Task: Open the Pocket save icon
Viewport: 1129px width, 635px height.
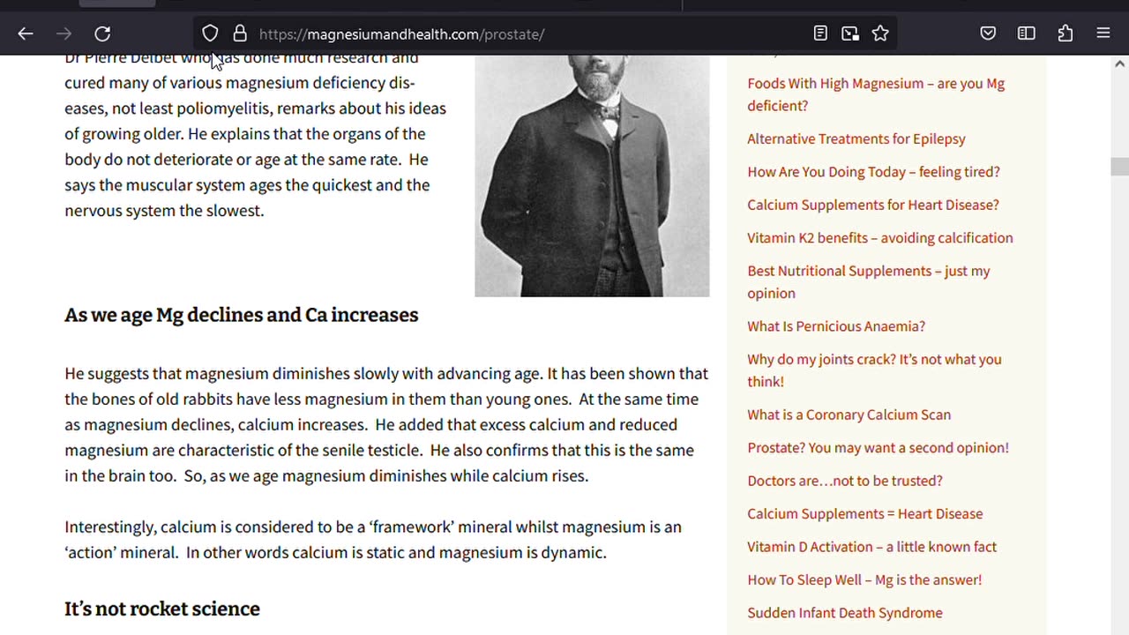Action: [988, 34]
